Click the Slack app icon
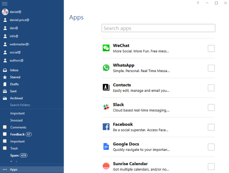 tap(106, 107)
